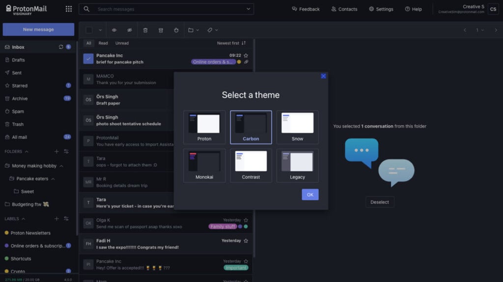Toggle sort order arrows icon
Image resolution: width=503 pixels, height=282 pixels.
(244, 43)
